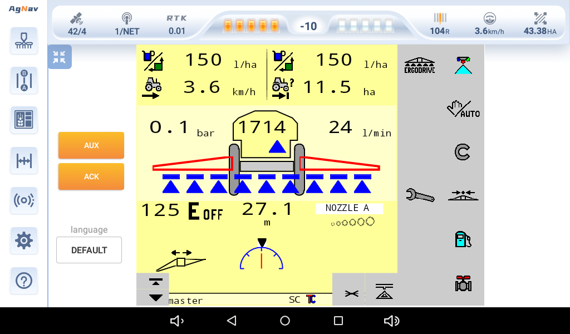
Task: Click the valve pump icon
Action: (463, 283)
